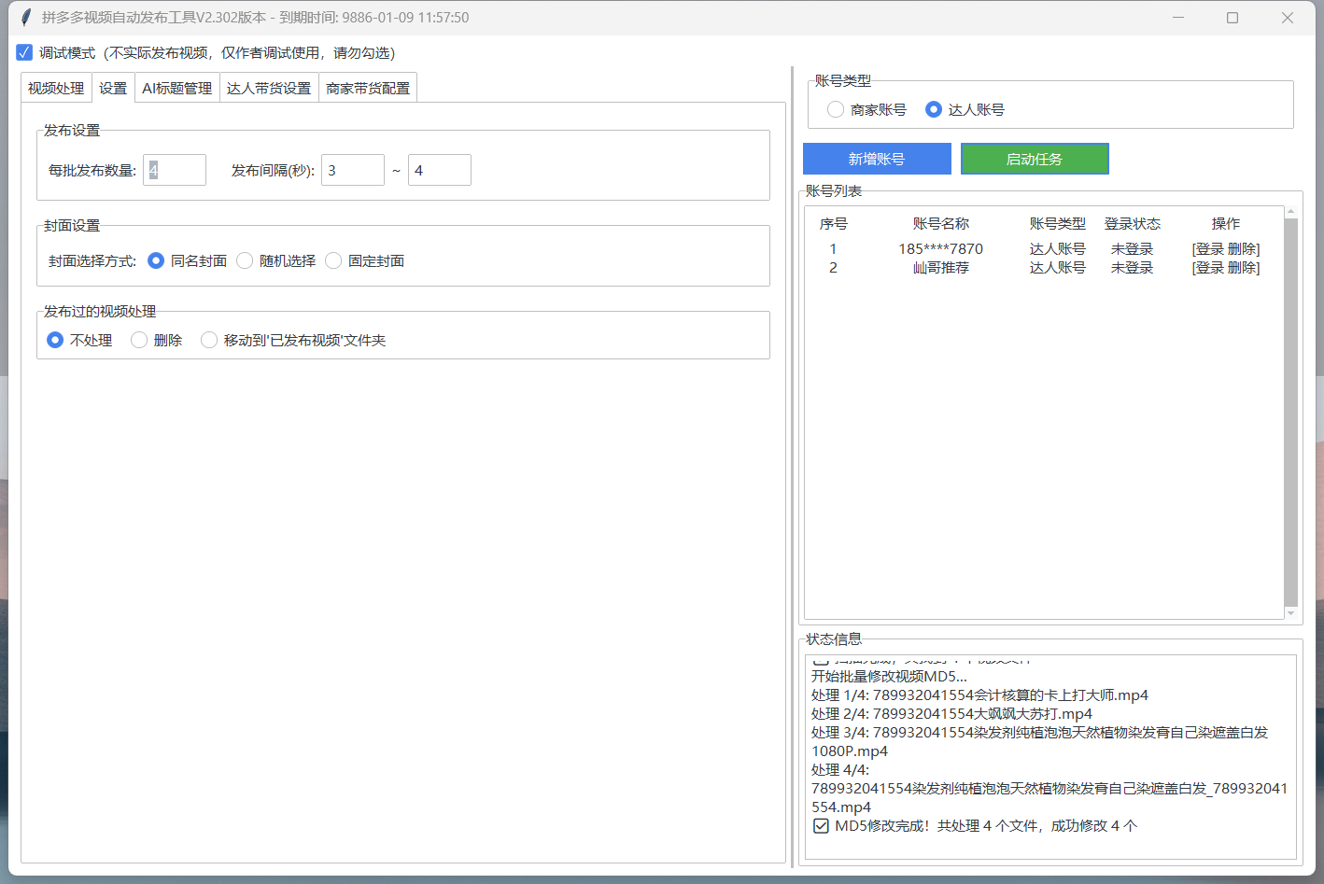The image size is (1324, 884).
Task: Select account name 屾哥推荐 in list
Action: tap(941, 268)
